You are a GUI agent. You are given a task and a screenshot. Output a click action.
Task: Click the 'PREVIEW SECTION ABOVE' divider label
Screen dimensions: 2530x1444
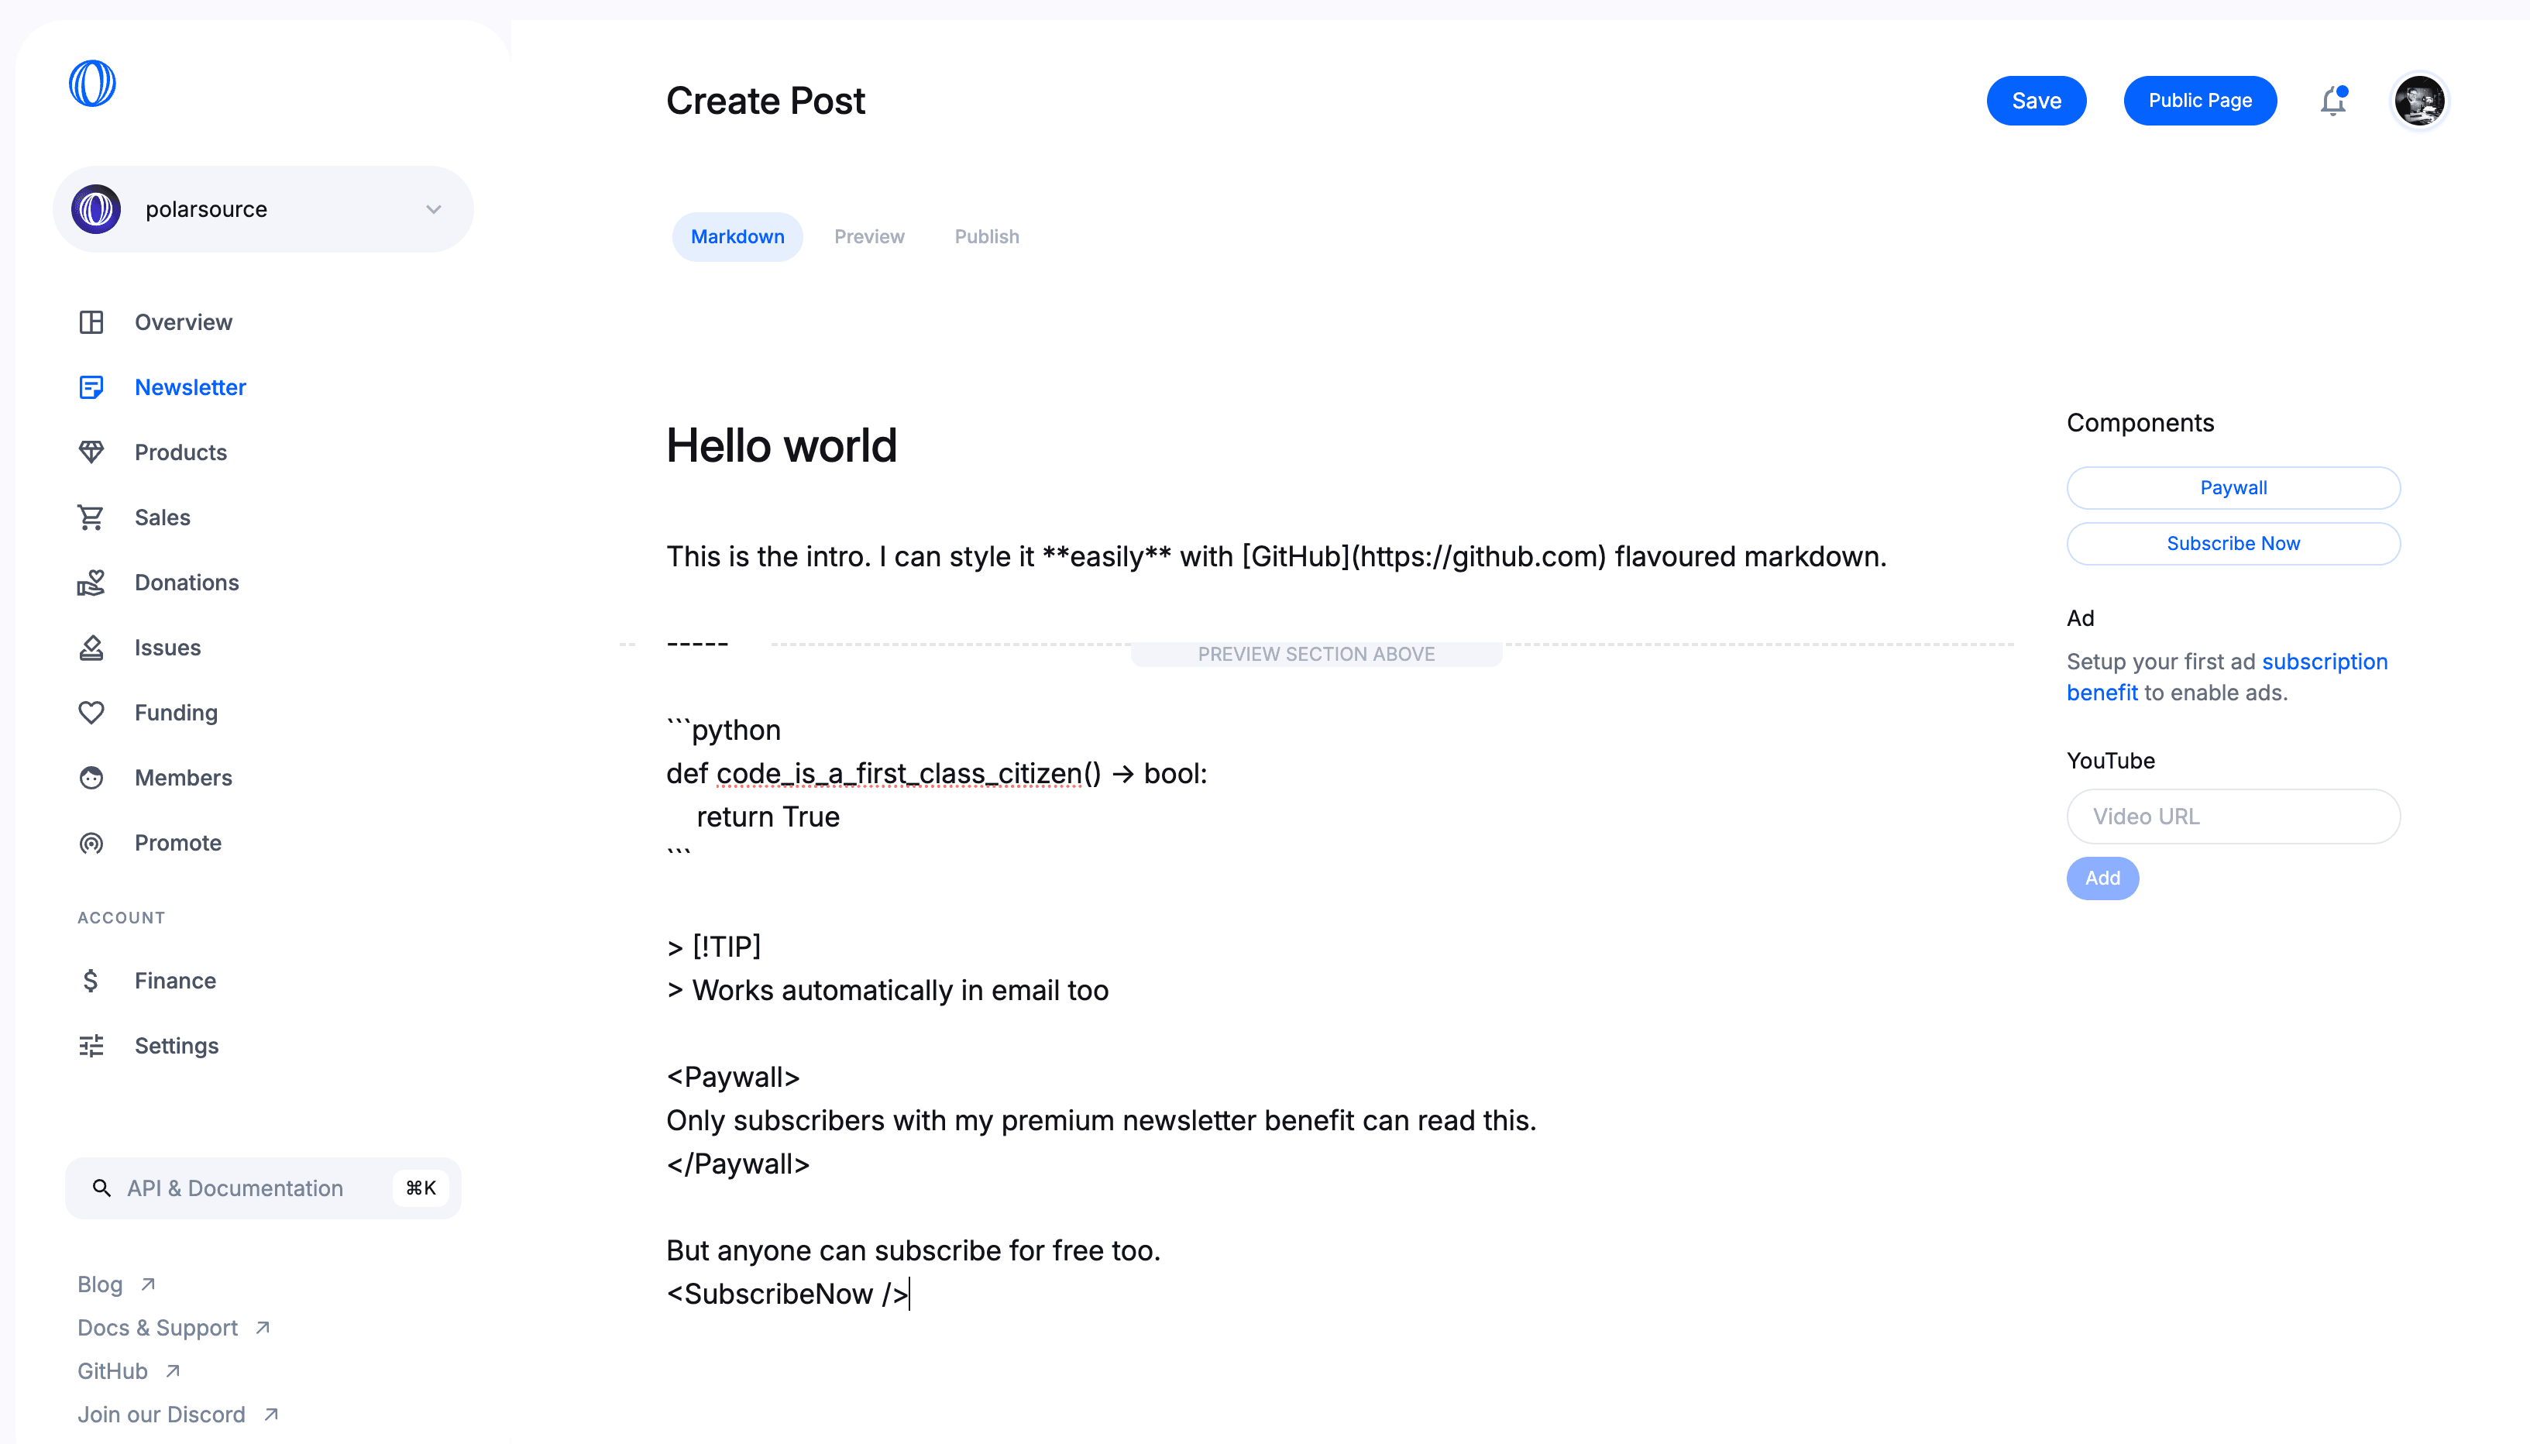1315,654
